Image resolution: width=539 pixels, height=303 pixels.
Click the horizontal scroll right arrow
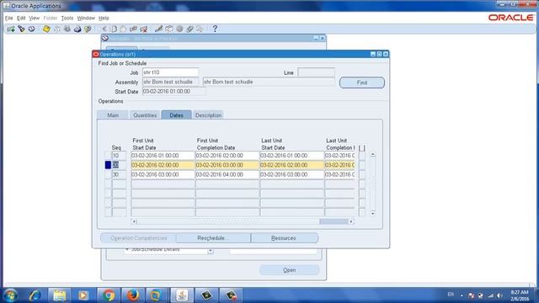click(x=351, y=221)
